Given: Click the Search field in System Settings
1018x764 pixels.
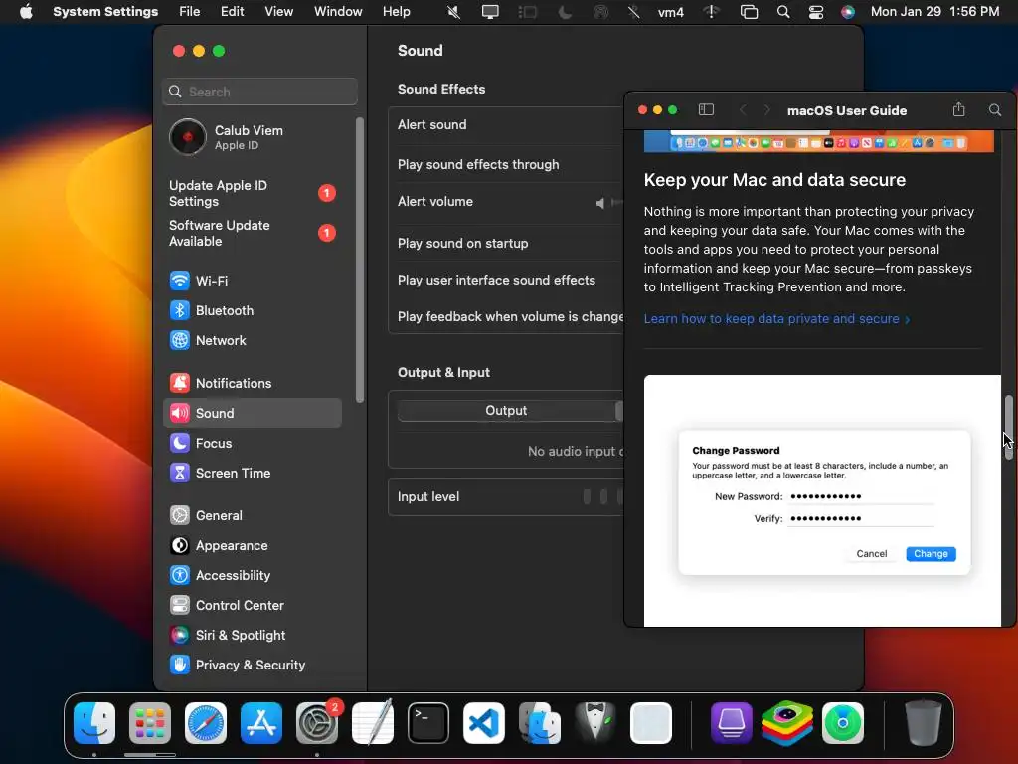Looking at the screenshot, I should 259,92.
